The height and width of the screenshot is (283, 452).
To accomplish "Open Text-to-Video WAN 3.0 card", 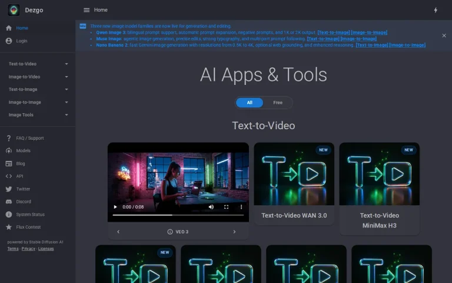I will (294, 184).
